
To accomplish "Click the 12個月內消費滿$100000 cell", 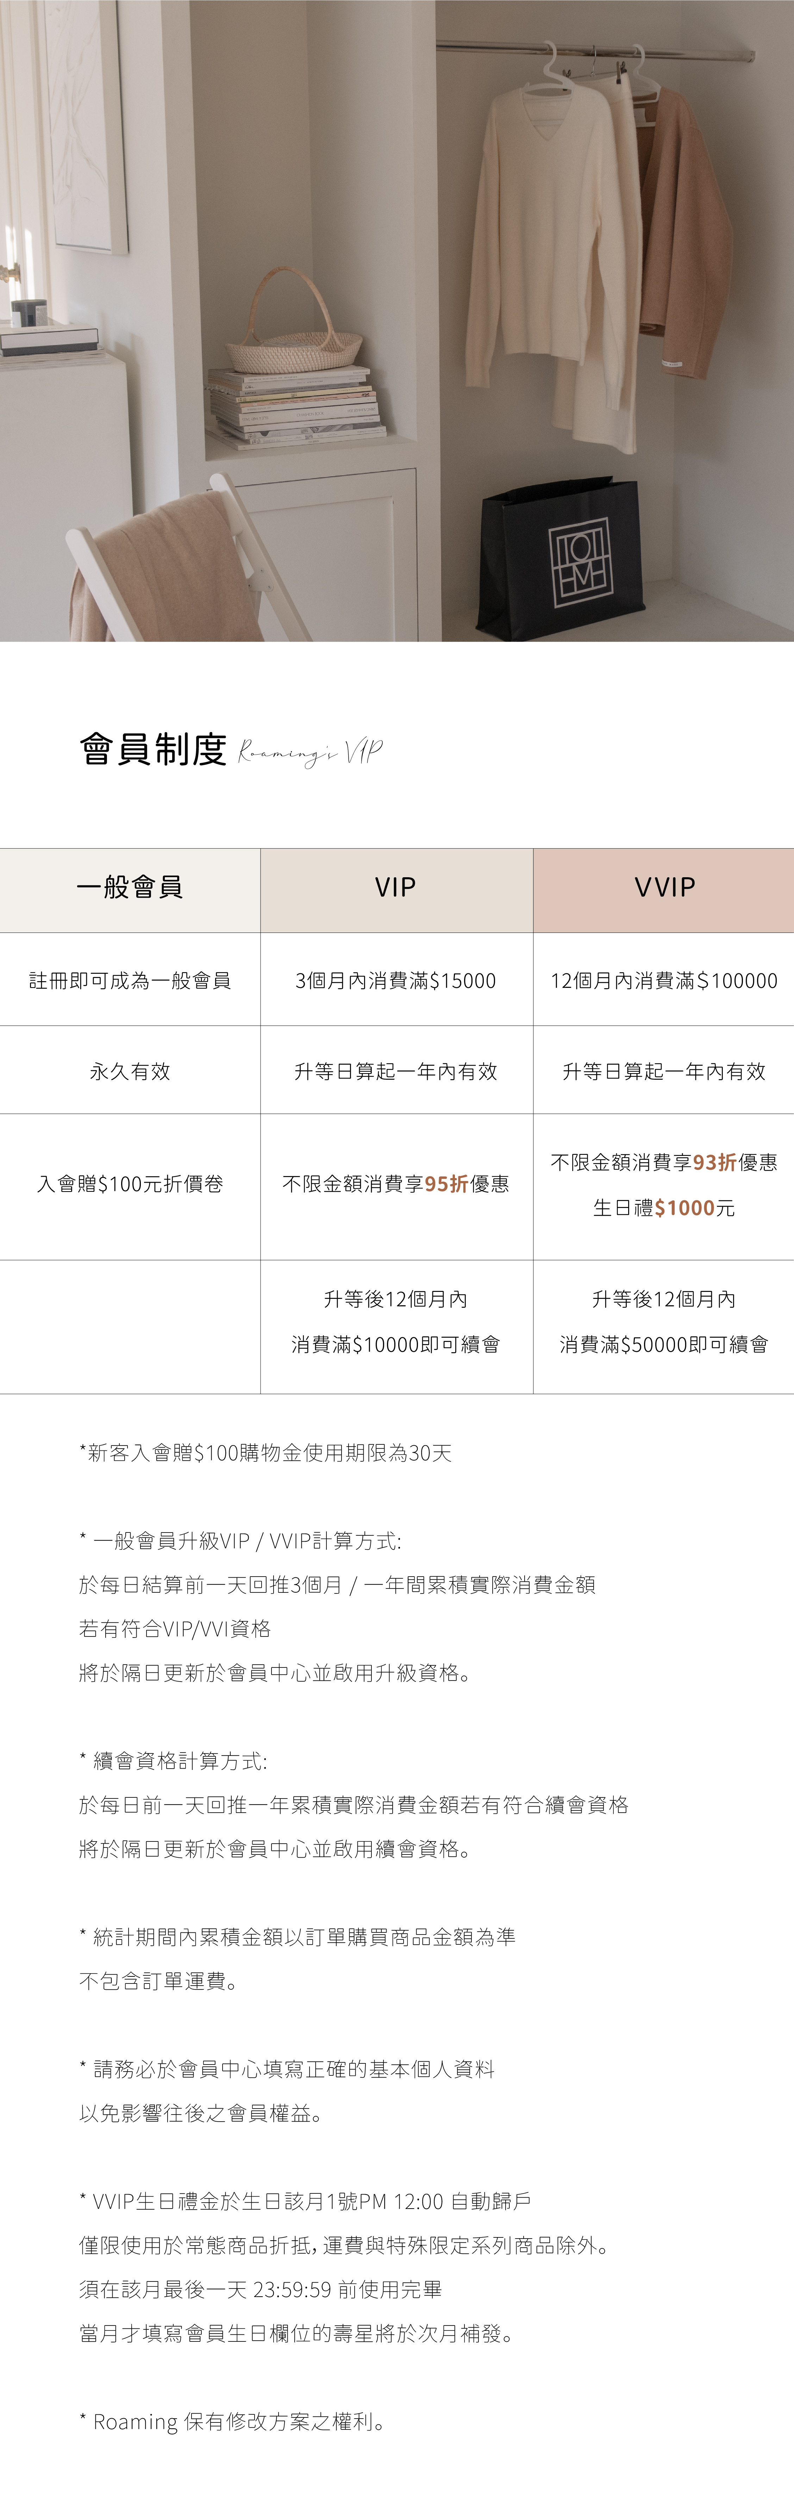I will [x=664, y=980].
